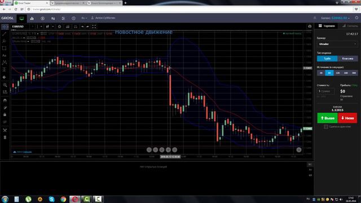Select the rectangle shape tool
Viewport: 361px width, 203px height.
tap(5, 48)
